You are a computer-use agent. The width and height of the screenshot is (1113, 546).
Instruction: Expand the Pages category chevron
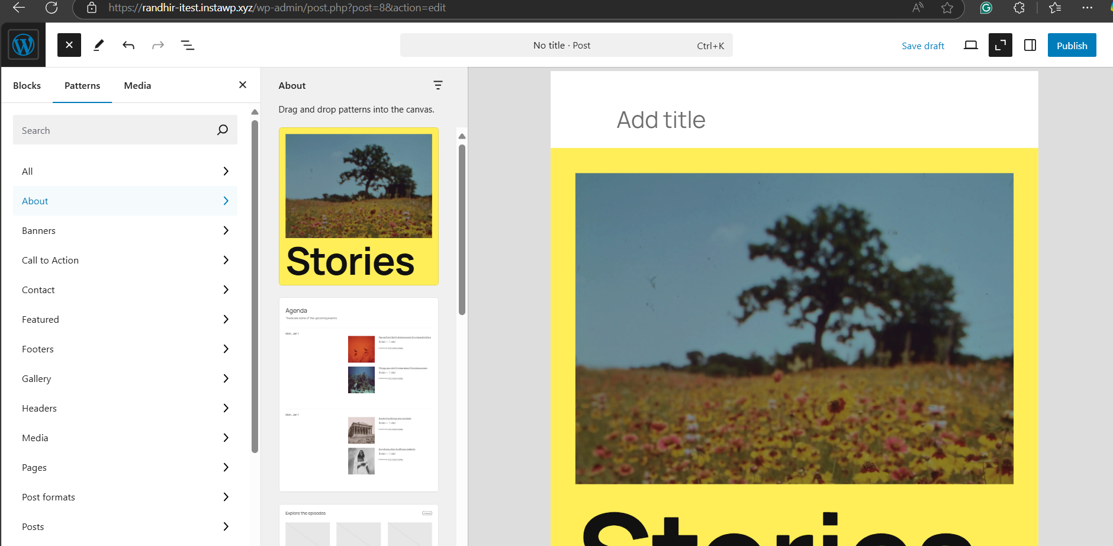[x=226, y=467]
